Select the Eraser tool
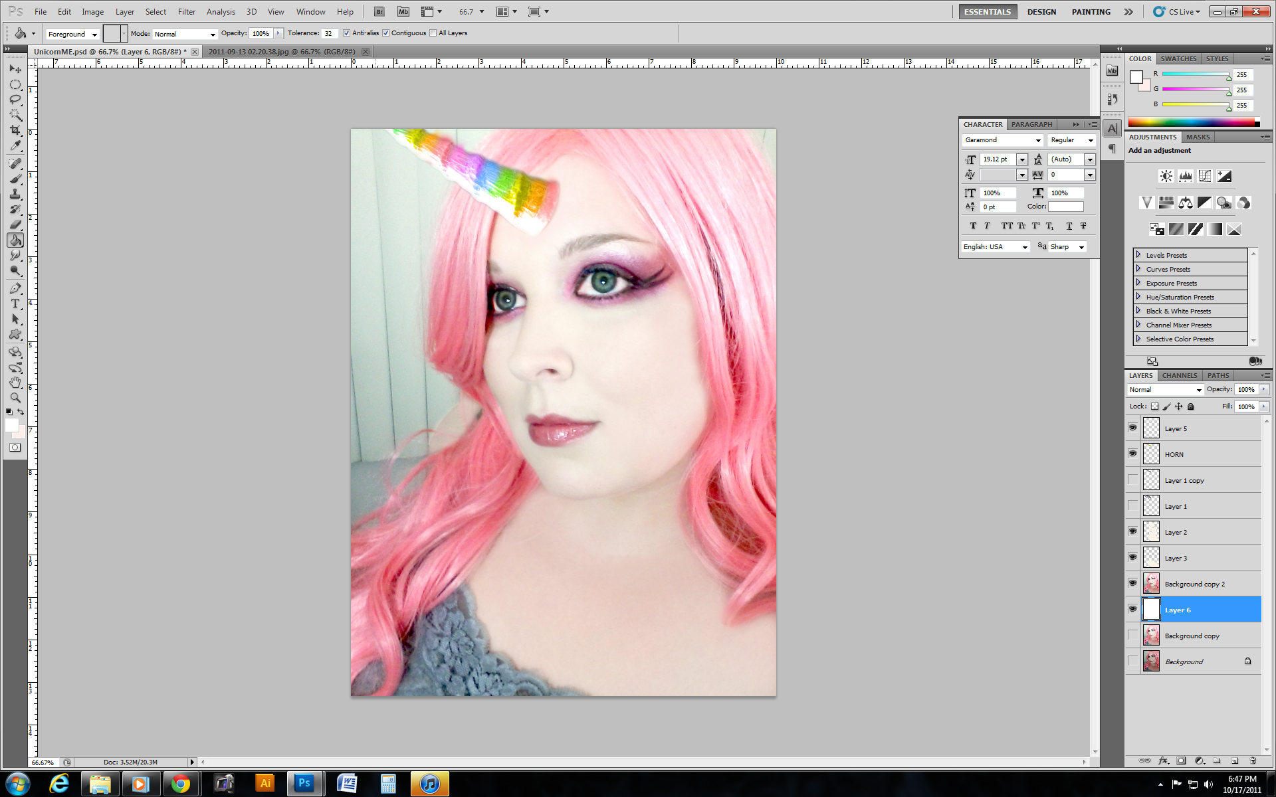Screen dimensions: 1276x797 point(15,224)
